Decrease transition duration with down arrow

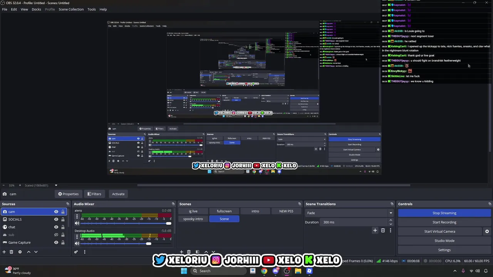coord(391,224)
